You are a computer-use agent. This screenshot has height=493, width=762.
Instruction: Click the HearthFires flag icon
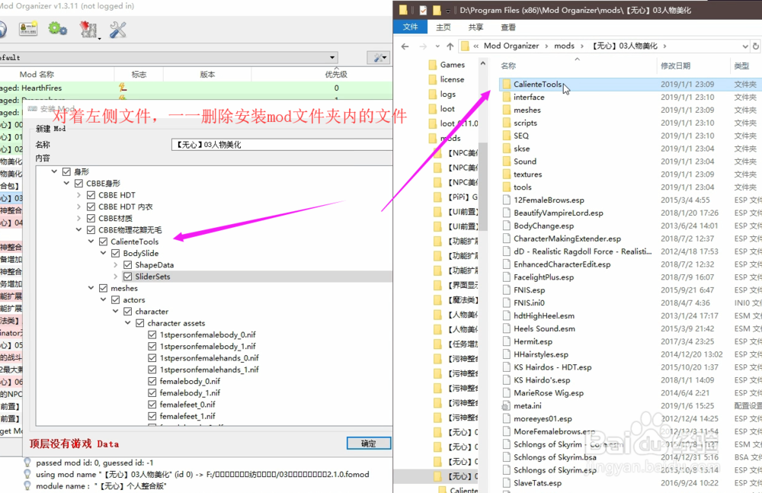pos(123,88)
